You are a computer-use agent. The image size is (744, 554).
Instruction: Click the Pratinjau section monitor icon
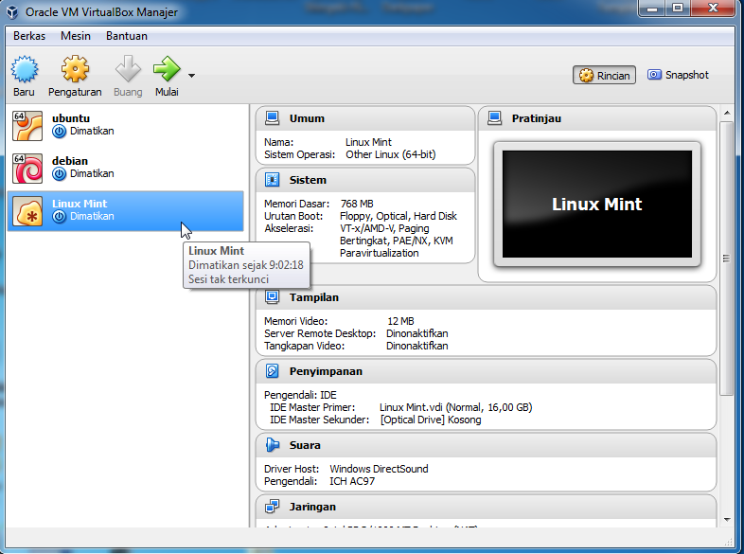[494, 118]
